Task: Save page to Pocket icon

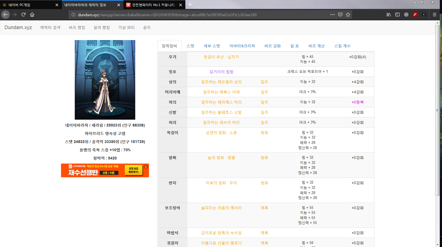Action: [340, 15]
